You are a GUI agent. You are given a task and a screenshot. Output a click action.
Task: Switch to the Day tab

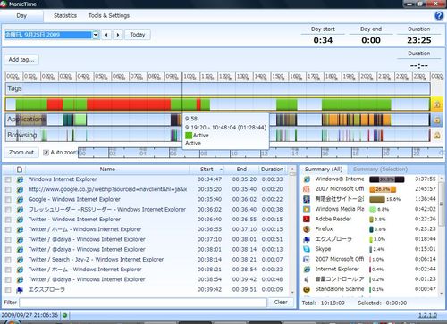point(21,16)
